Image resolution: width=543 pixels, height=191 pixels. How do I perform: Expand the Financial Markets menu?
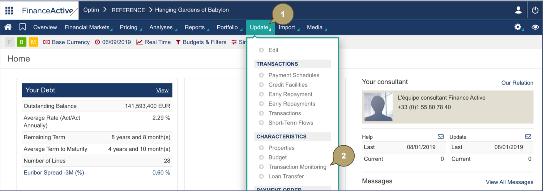pos(87,27)
